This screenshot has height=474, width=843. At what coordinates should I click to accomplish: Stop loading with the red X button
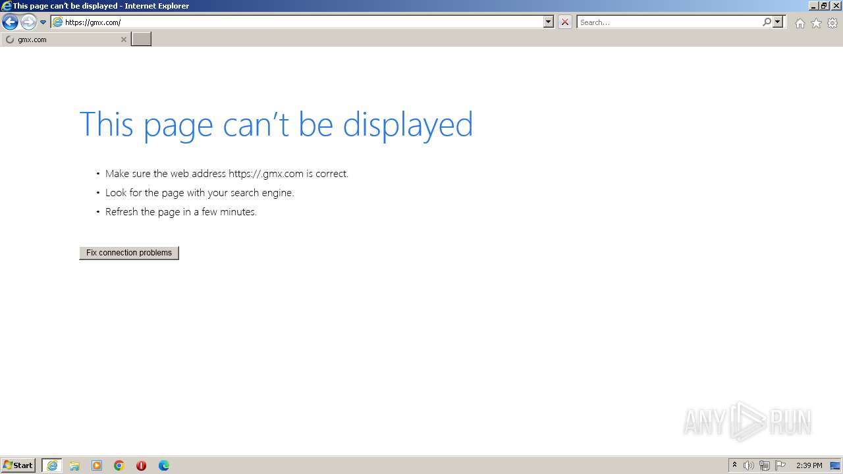(565, 22)
